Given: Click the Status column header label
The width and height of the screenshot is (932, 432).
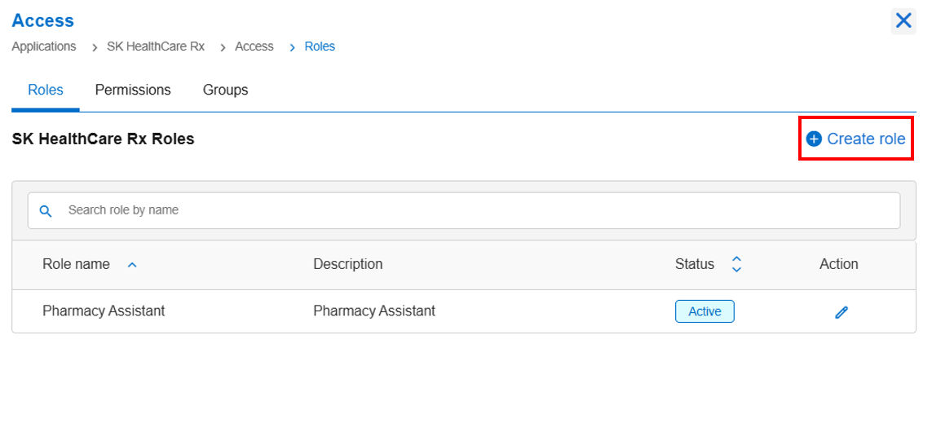Looking at the screenshot, I should point(694,264).
